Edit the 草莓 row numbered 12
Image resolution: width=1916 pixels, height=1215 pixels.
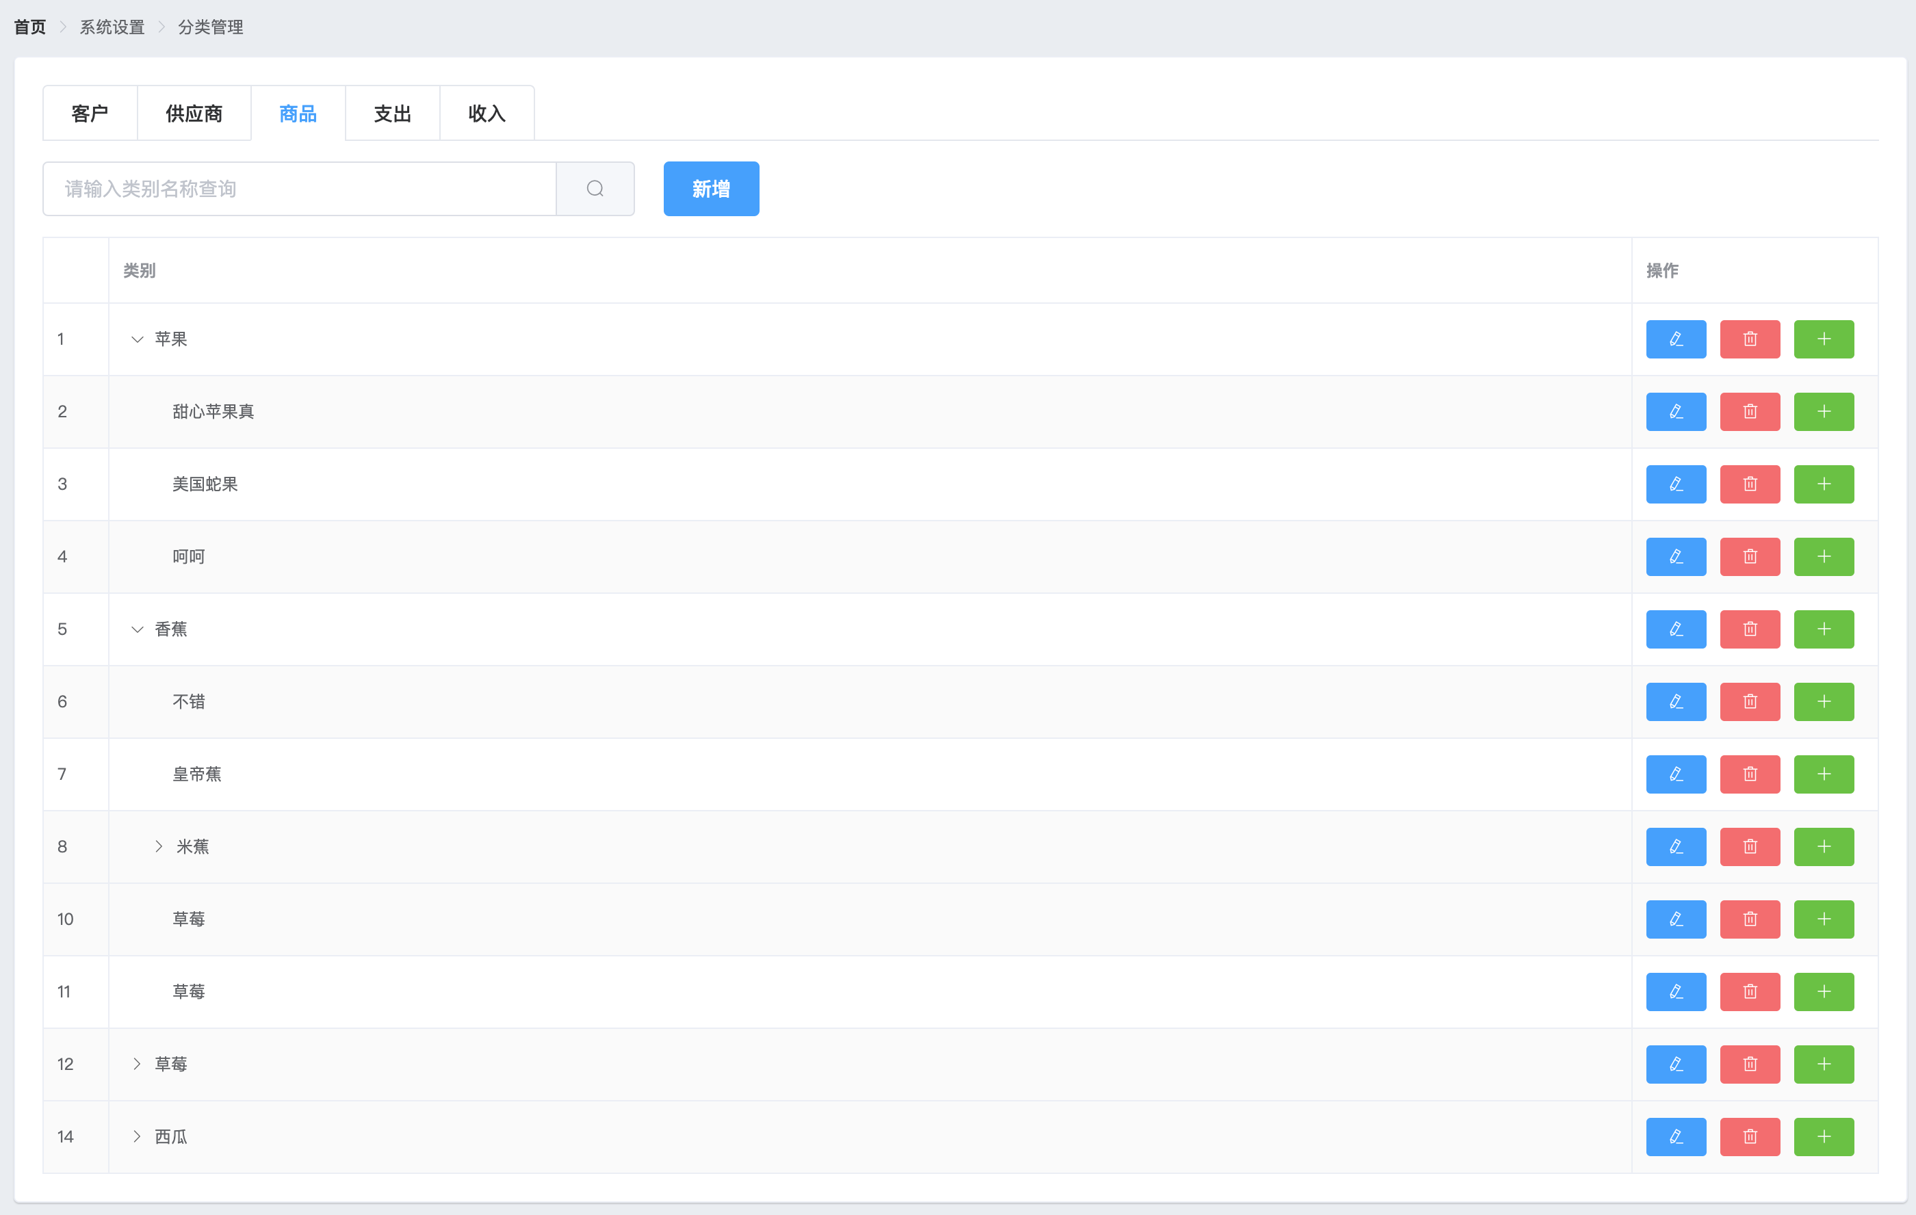(1676, 1063)
